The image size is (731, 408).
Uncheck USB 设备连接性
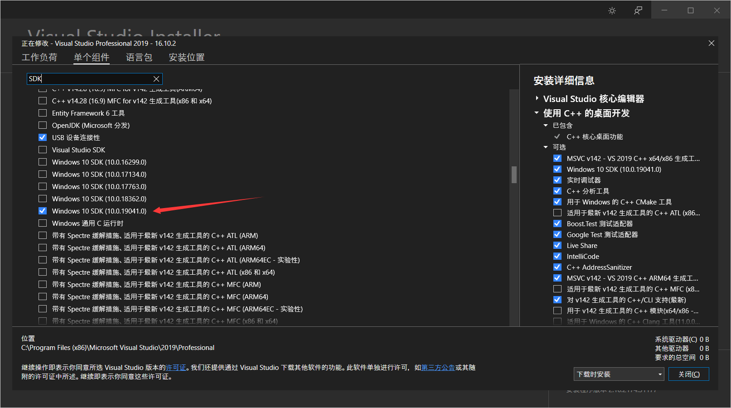pyautogui.click(x=42, y=137)
